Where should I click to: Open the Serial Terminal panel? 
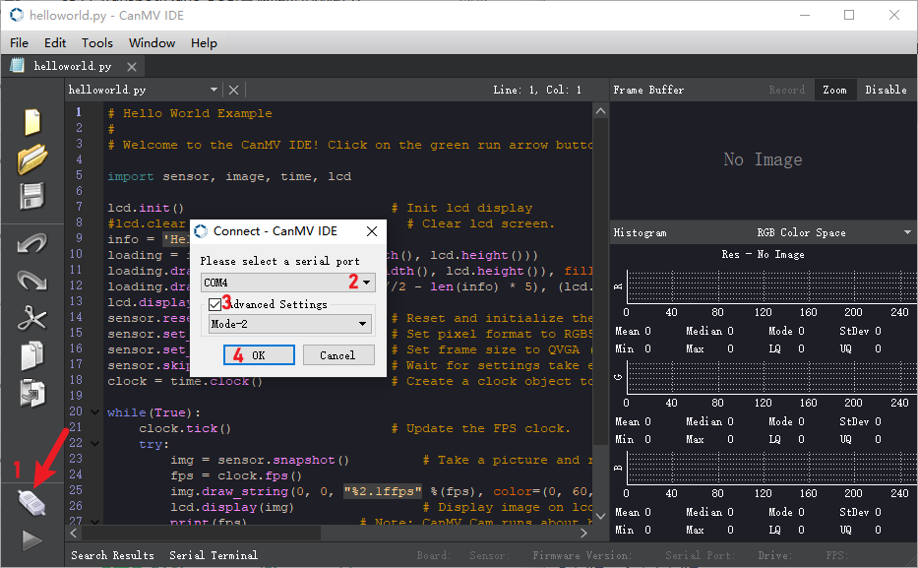(x=214, y=555)
